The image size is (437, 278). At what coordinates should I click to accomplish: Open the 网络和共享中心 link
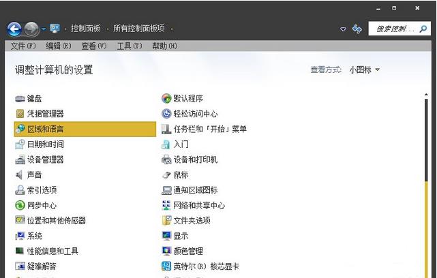[198, 205]
